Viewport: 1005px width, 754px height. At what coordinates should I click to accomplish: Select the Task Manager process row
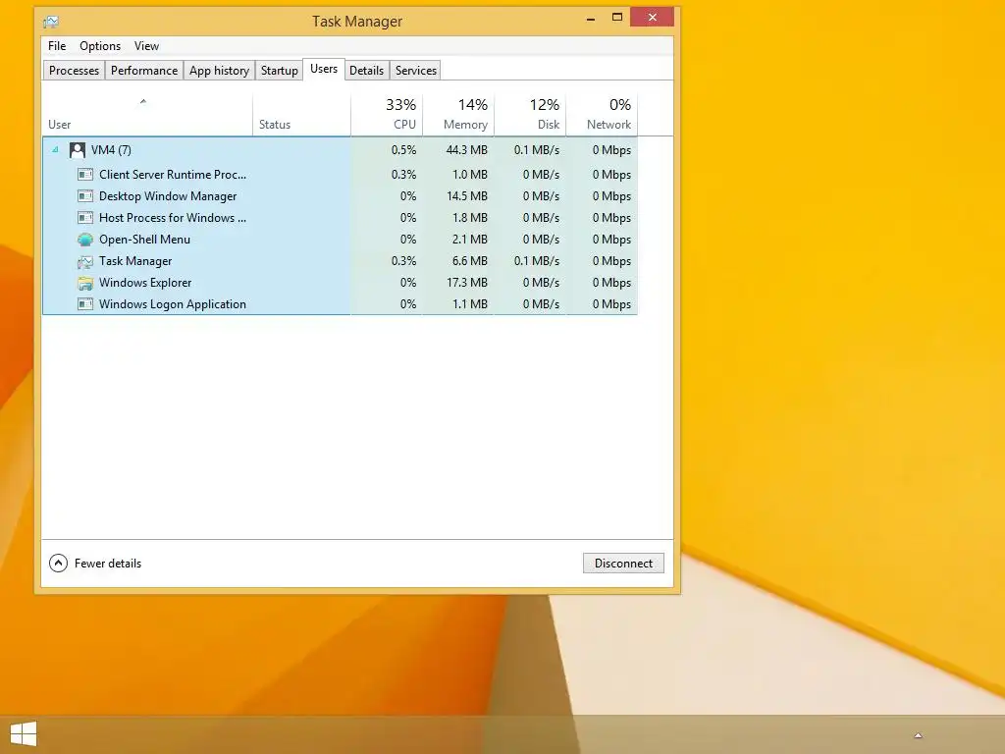[x=340, y=261]
